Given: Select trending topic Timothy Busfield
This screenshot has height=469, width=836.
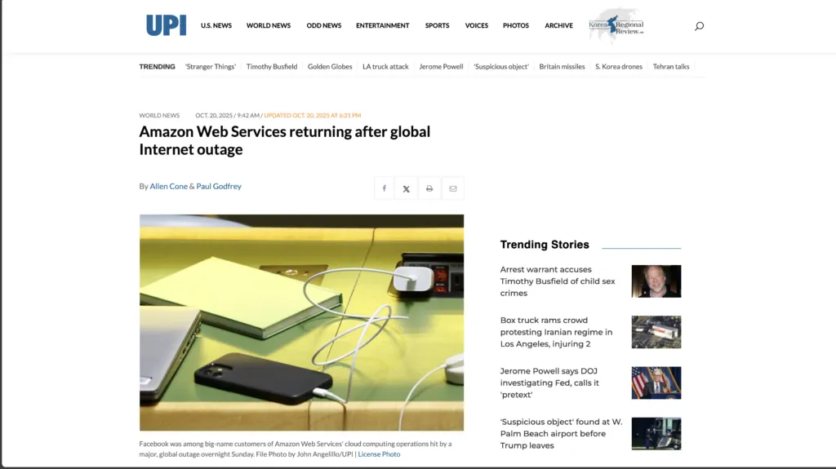Looking at the screenshot, I should (x=271, y=67).
